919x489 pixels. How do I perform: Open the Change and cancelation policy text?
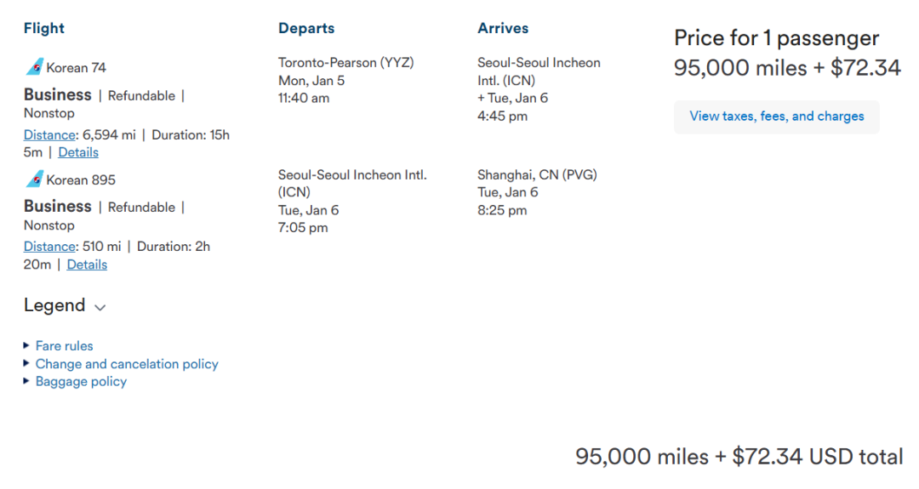tap(127, 364)
